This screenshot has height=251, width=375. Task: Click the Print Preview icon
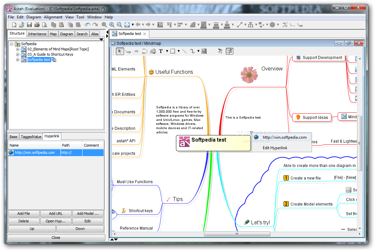click(x=45, y=25)
